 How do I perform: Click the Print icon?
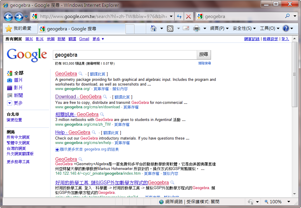[x=196, y=29]
